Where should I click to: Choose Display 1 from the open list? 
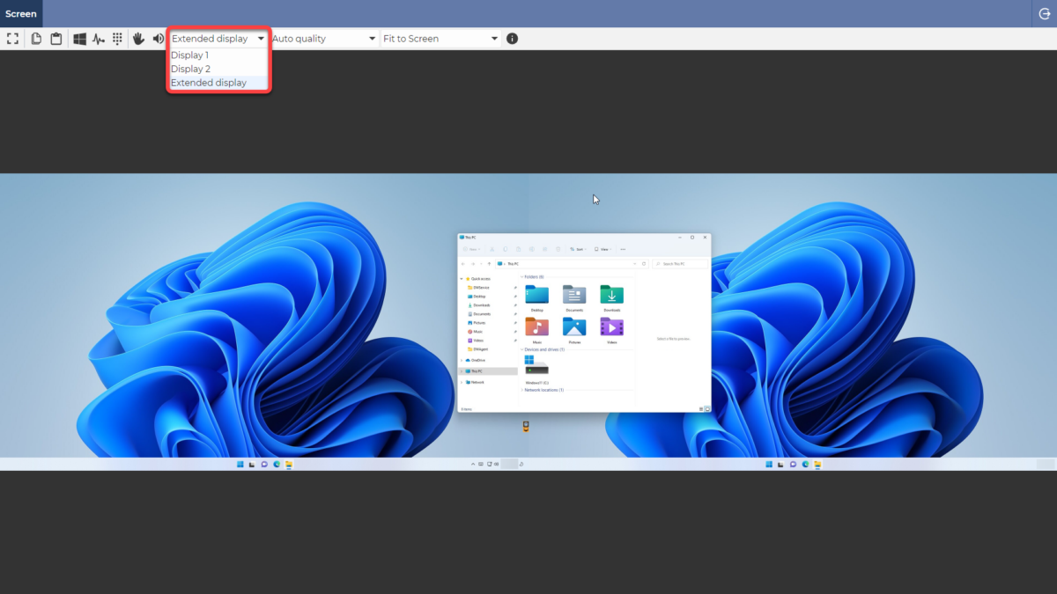click(218, 55)
